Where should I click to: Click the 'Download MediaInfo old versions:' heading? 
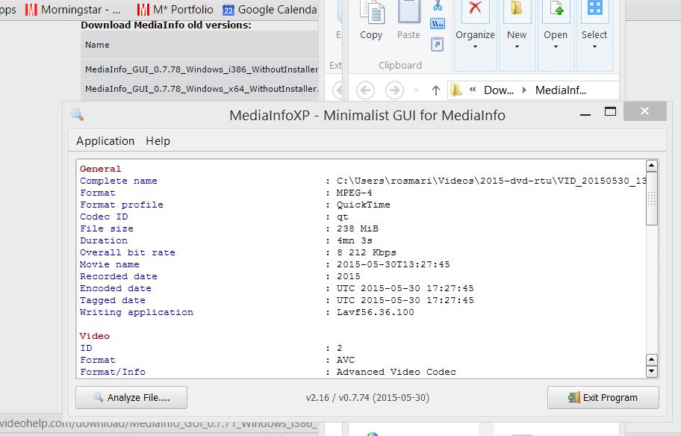pyautogui.click(x=166, y=25)
